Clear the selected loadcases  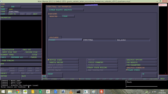68,16
